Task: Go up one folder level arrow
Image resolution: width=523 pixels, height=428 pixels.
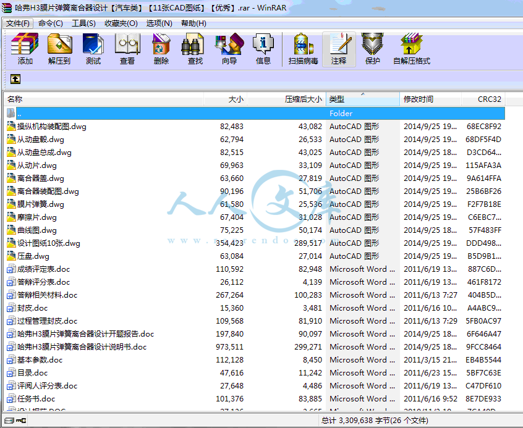Action: [x=15, y=79]
